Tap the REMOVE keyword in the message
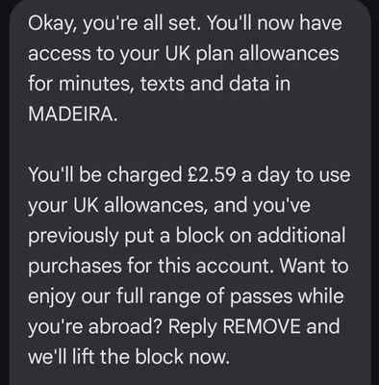The image size is (379, 385). click(262, 326)
